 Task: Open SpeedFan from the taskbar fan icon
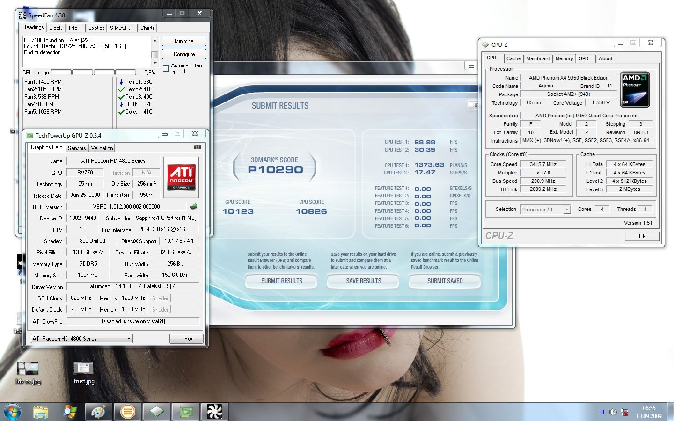pyautogui.click(x=214, y=412)
